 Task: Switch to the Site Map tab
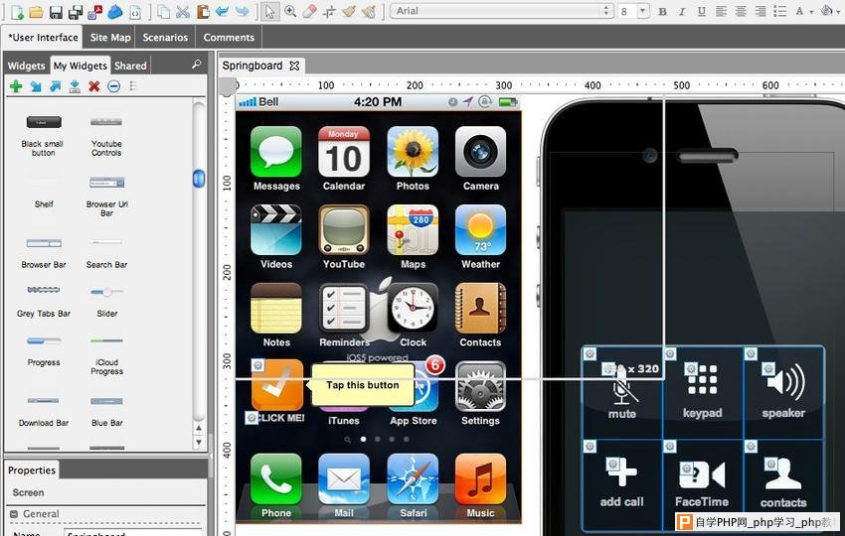pyautogui.click(x=110, y=37)
